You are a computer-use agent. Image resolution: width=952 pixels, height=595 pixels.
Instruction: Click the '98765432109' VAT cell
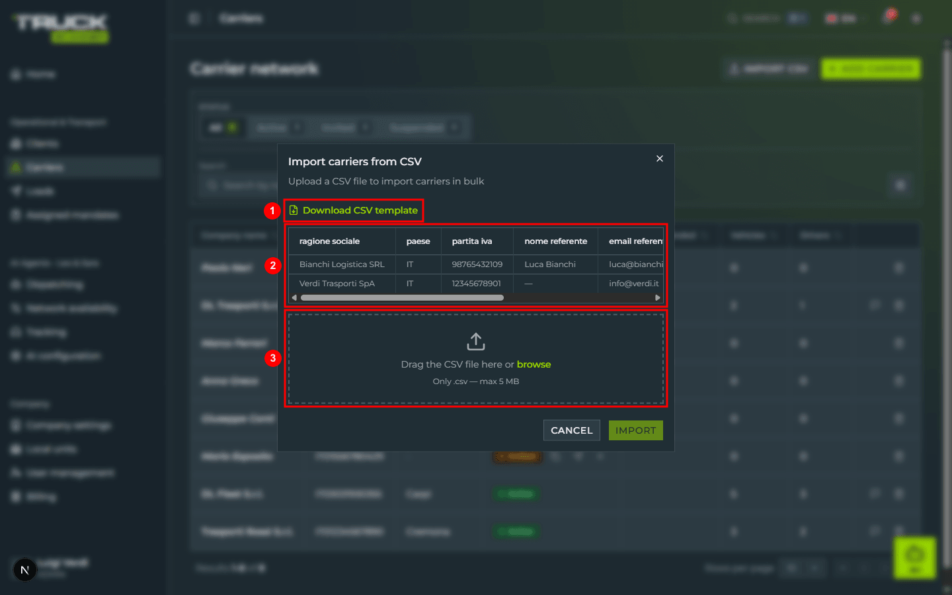pyautogui.click(x=477, y=264)
